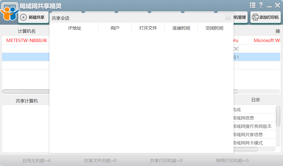Click the printer icon on 添加打印机 button
283x166 pixels.
[254, 17]
